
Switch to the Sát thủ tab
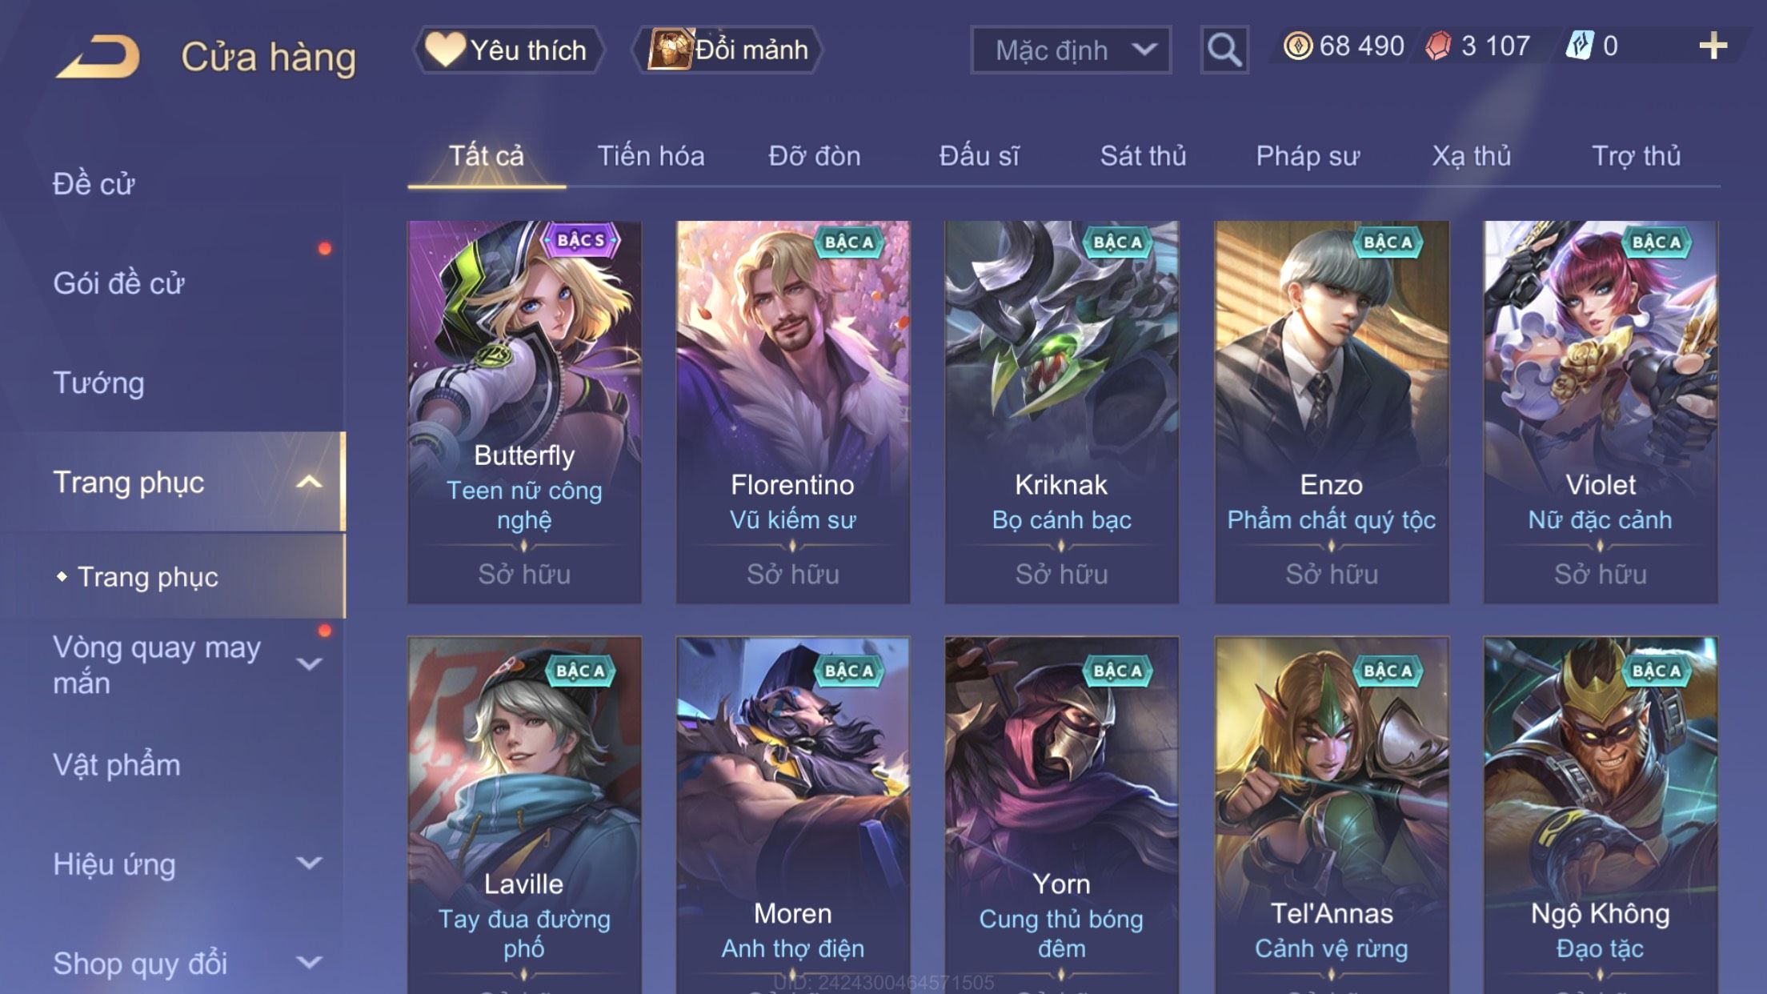click(x=1143, y=156)
